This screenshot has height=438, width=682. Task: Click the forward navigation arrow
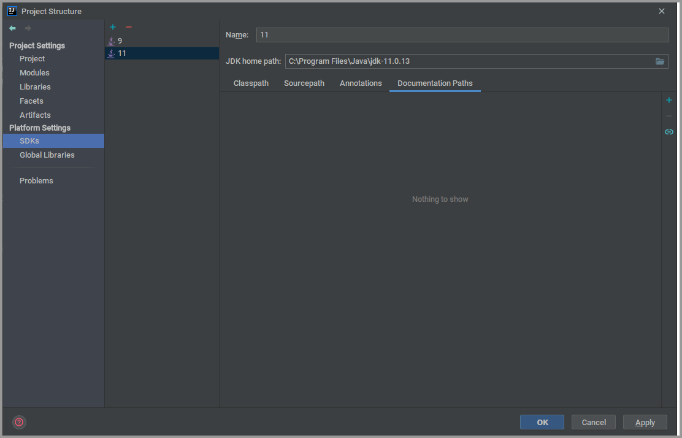(x=28, y=28)
